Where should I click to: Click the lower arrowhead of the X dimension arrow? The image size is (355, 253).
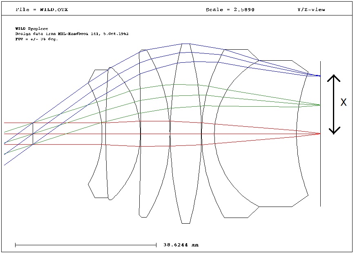(x=334, y=131)
